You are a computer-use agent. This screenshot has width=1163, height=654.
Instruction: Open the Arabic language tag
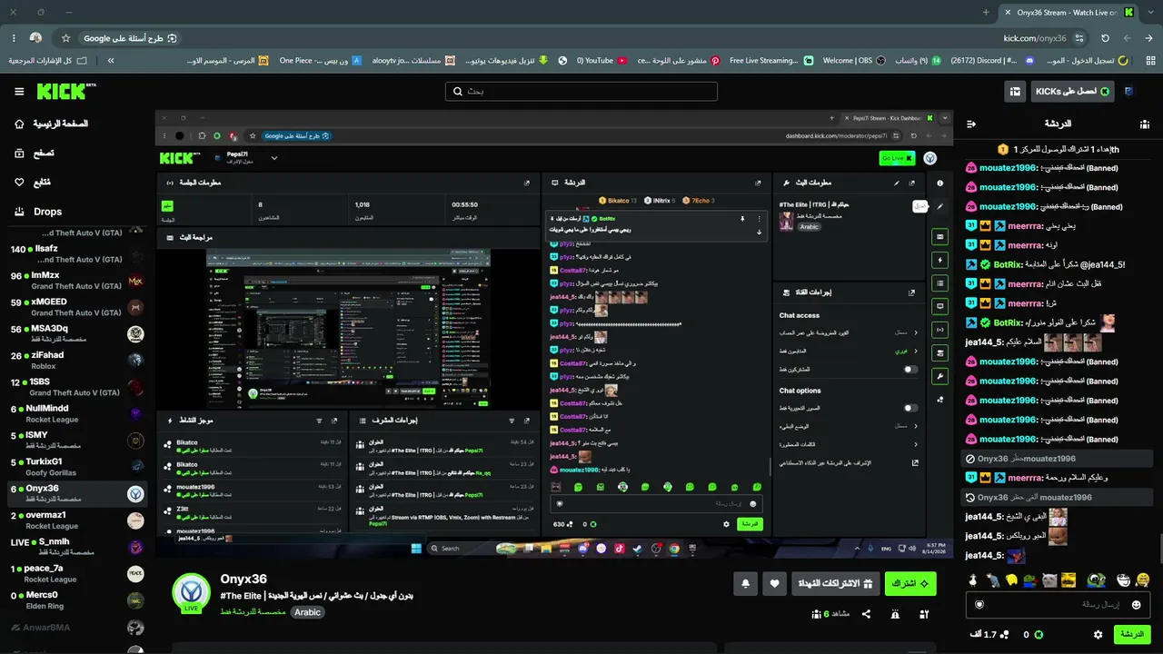pyautogui.click(x=307, y=612)
